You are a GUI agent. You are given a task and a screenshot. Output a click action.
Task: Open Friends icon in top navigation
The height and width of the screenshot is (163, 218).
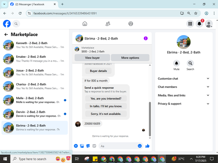(108, 23)
